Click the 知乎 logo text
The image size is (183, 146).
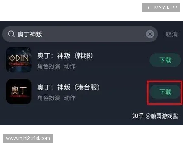click(138, 116)
